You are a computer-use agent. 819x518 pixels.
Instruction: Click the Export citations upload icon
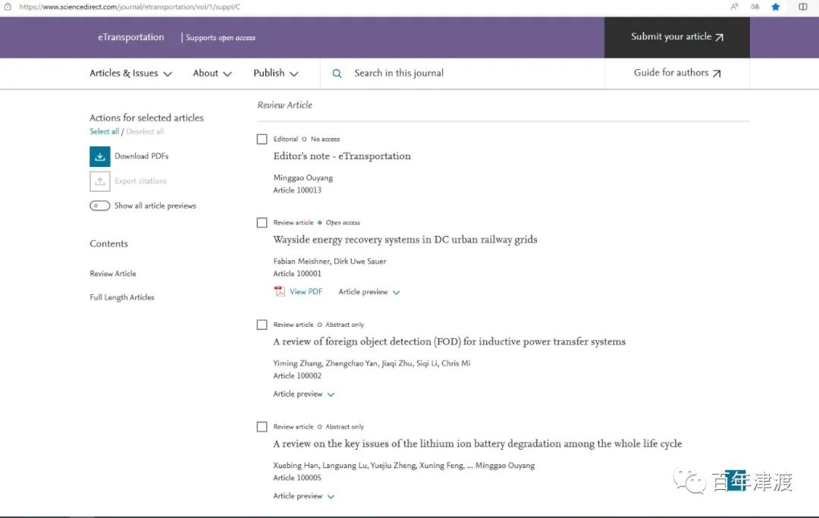tap(100, 181)
